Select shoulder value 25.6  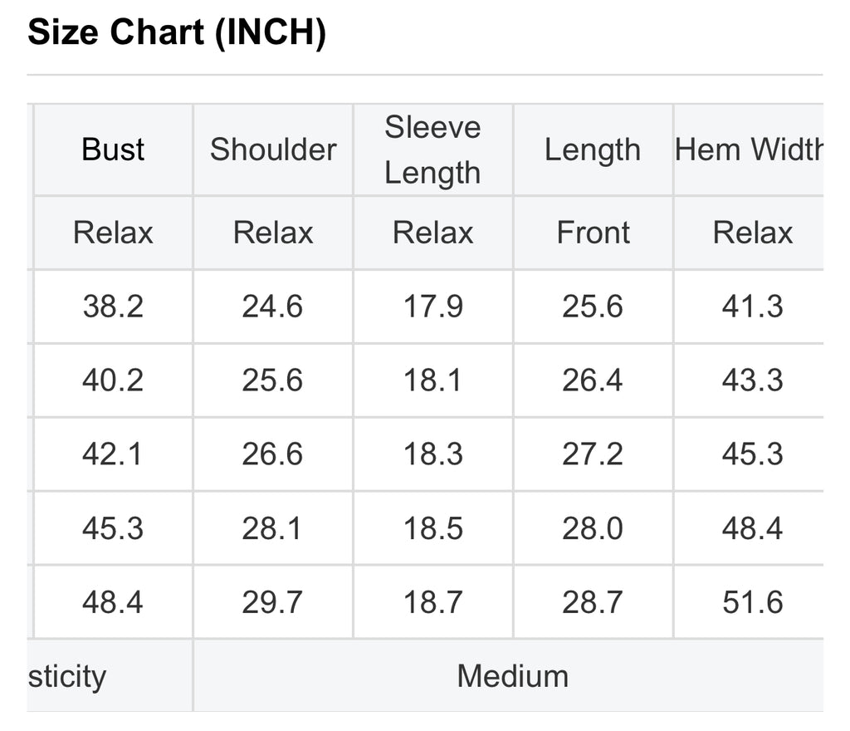pos(272,380)
